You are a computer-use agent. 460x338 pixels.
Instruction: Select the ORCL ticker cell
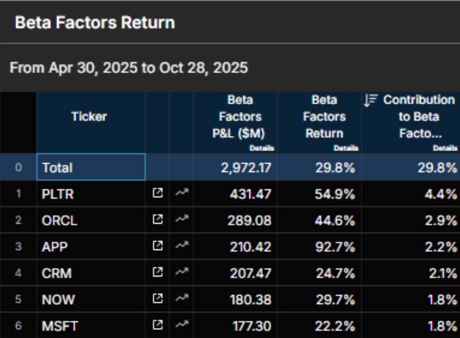(91, 220)
